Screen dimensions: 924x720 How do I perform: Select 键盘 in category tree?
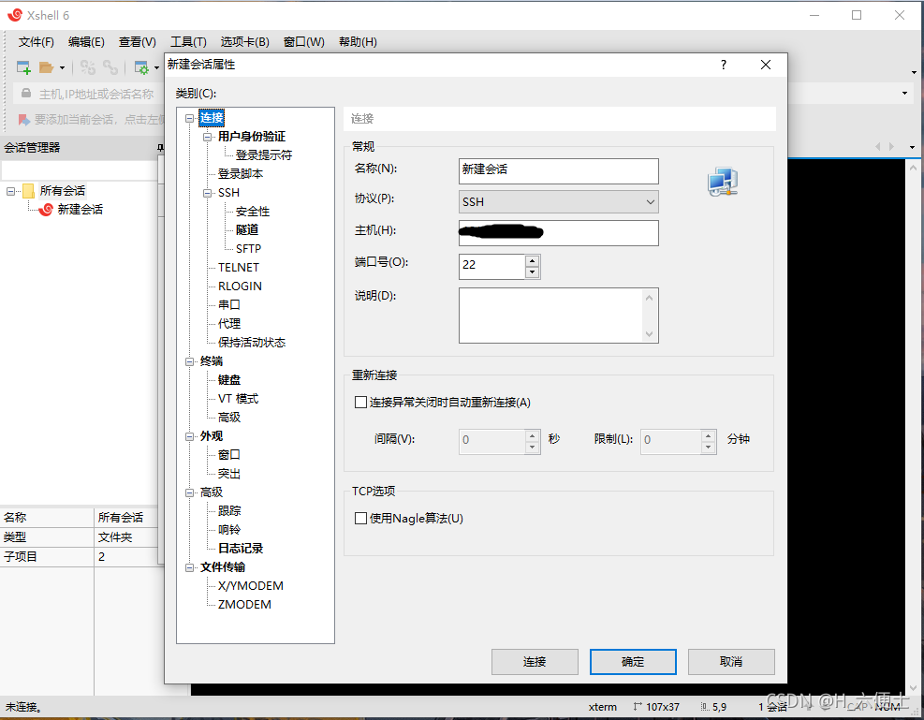point(229,380)
